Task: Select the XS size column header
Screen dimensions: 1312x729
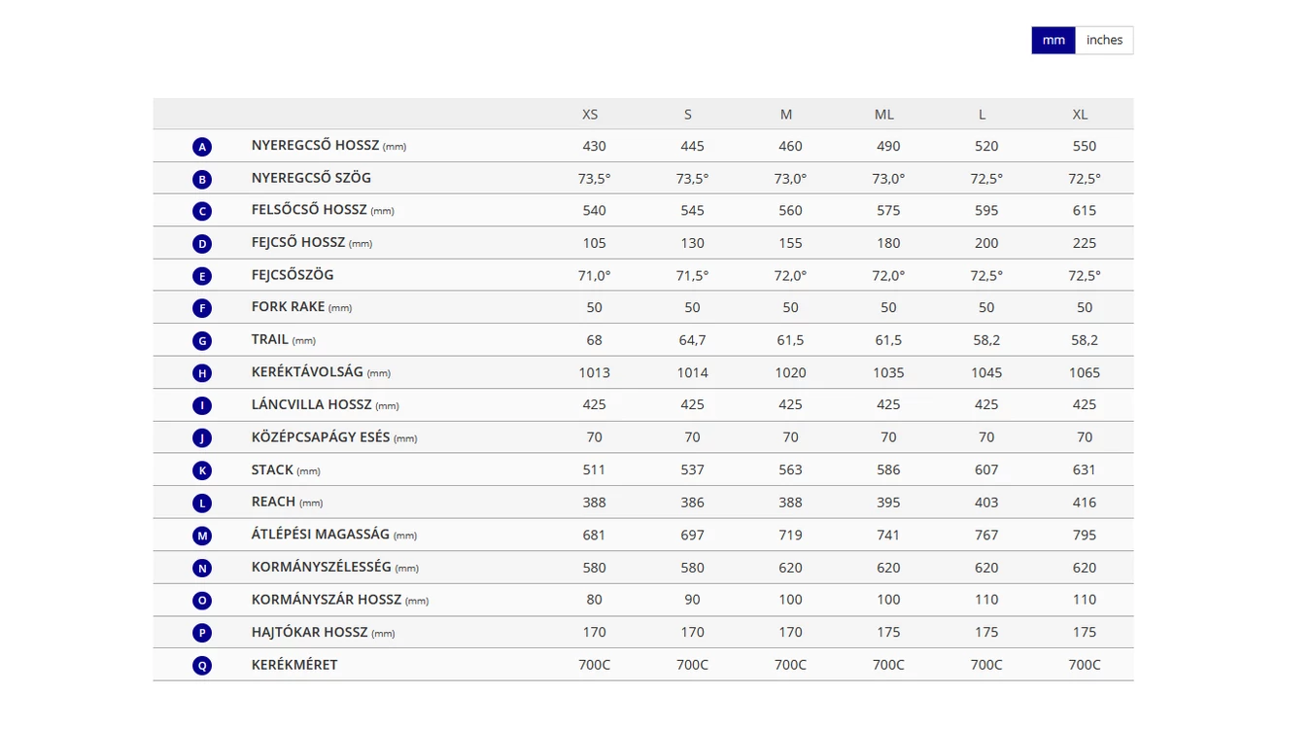Action: pyautogui.click(x=590, y=114)
